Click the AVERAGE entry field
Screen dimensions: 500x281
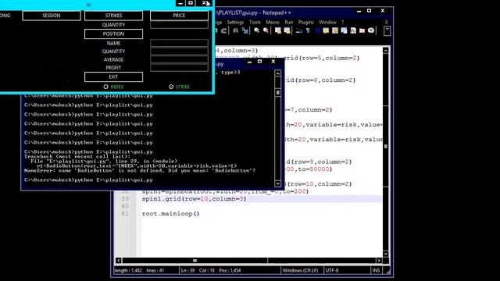click(179, 59)
